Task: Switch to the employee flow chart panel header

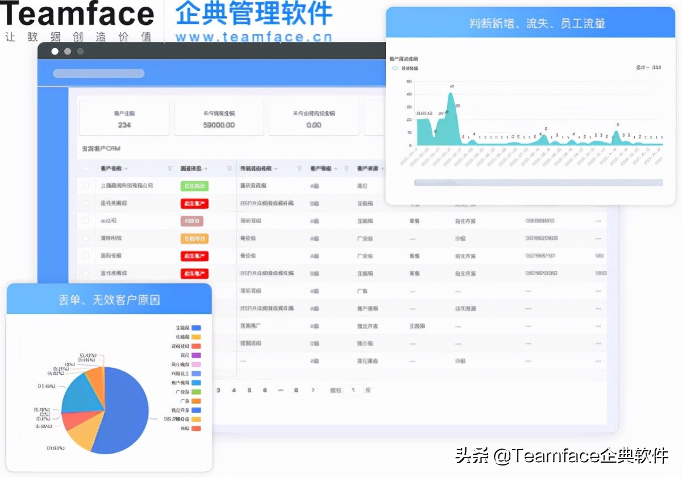Action: pyautogui.click(x=532, y=23)
